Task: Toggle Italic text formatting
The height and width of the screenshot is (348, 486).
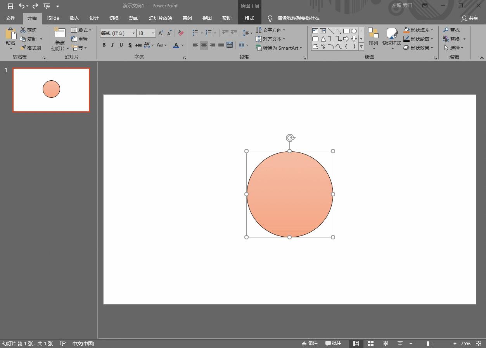Action: [112, 45]
